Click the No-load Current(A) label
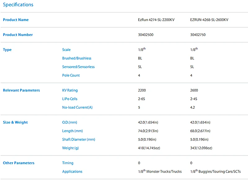 77,107
